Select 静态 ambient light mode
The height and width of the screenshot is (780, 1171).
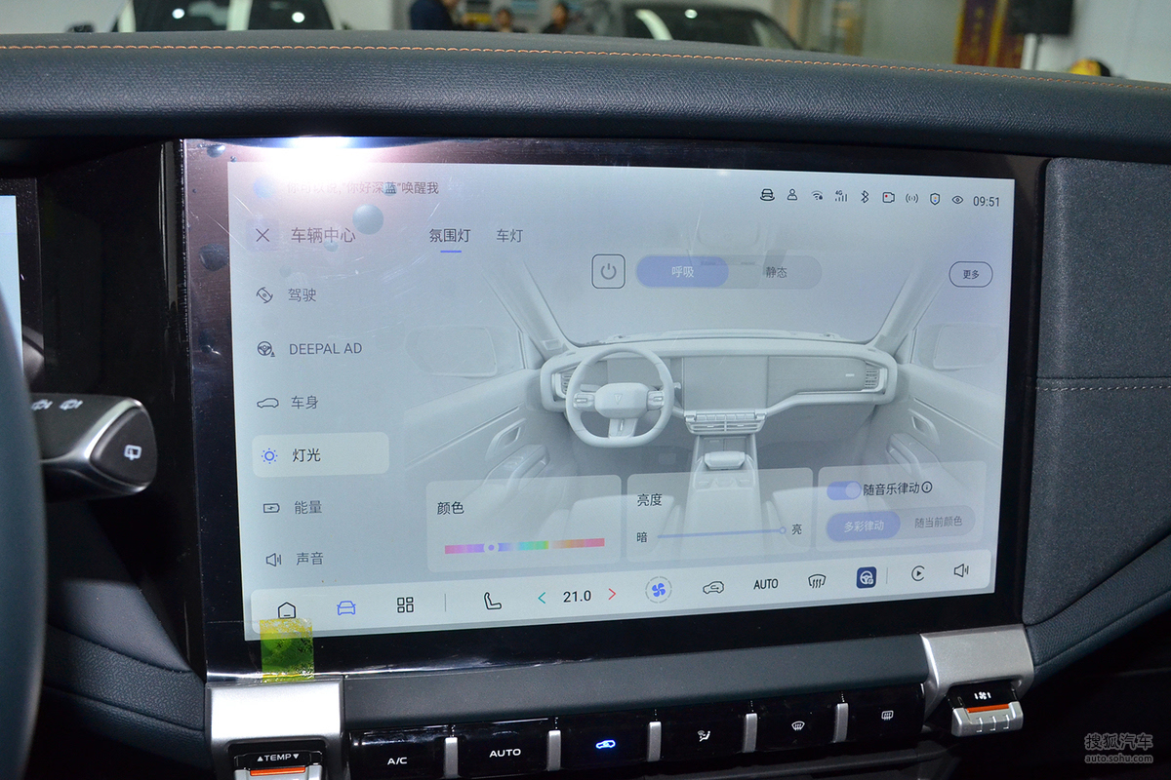pos(776,272)
